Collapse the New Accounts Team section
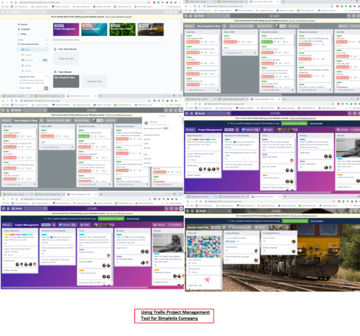Viewport: 360px width, 336px height. tap(47, 44)
